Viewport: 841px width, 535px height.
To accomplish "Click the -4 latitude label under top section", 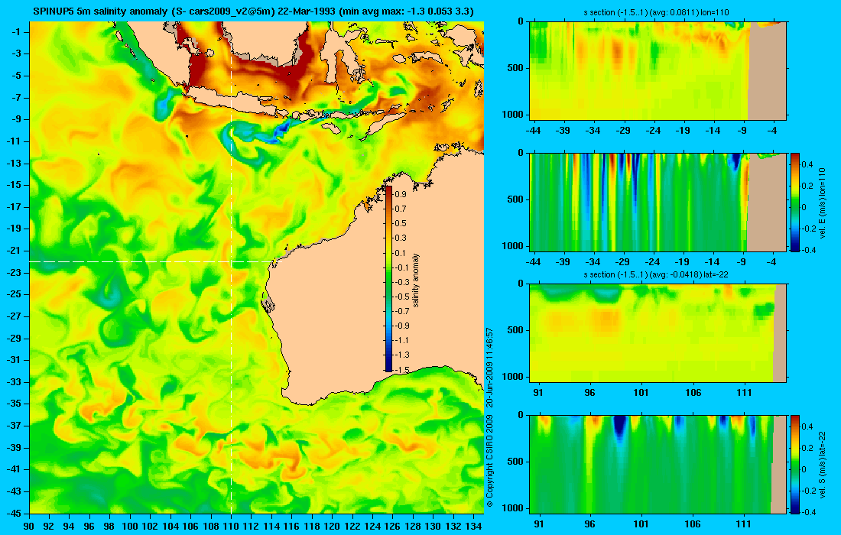I will [x=772, y=130].
